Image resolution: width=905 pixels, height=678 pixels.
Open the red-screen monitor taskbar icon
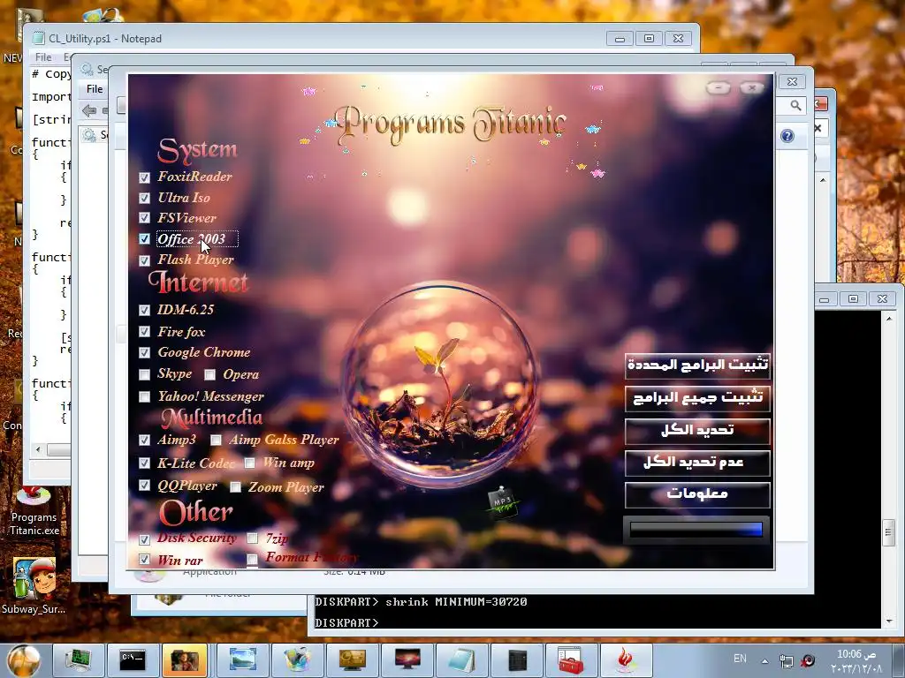point(407,660)
